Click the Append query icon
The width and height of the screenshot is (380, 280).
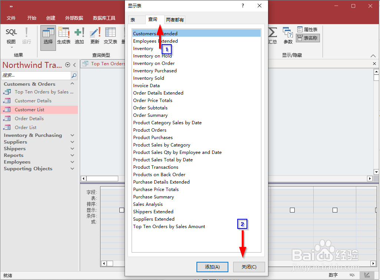click(x=79, y=36)
